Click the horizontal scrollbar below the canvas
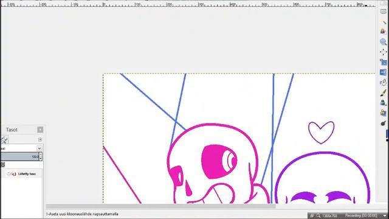The width and height of the screenshot is (389, 219). (160, 206)
